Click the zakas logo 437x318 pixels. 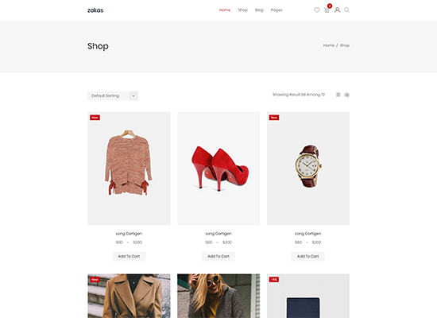95,10
